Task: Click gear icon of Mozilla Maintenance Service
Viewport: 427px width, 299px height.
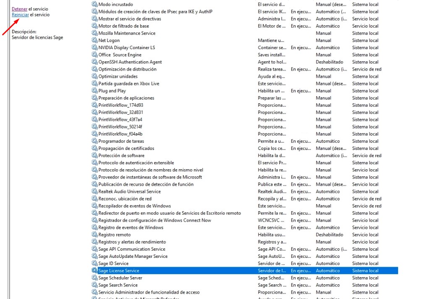Action: 94,33
